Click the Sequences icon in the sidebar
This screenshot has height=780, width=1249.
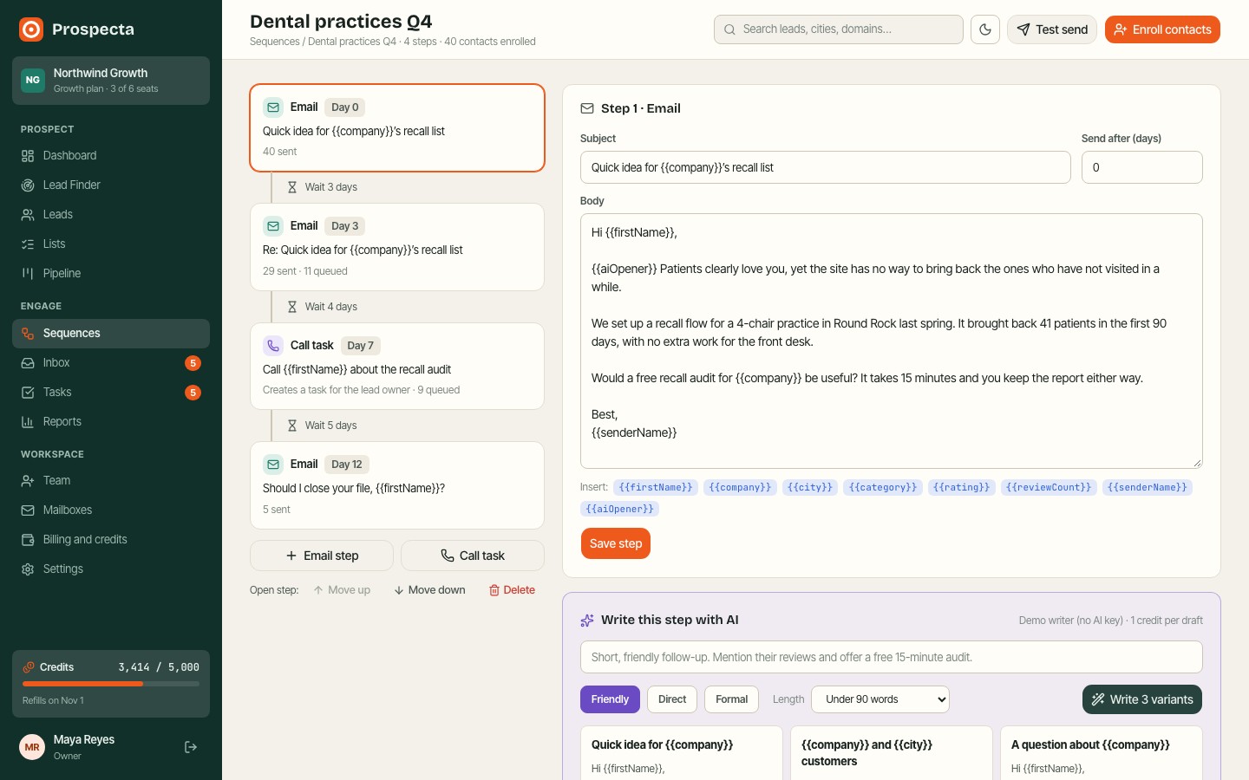tap(28, 334)
